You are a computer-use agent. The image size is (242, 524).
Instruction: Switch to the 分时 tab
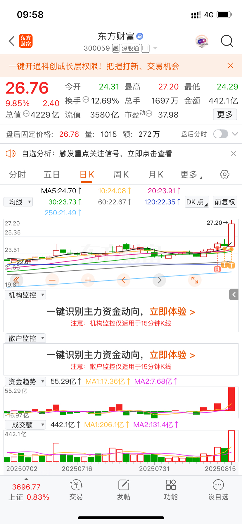(x=17, y=175)
